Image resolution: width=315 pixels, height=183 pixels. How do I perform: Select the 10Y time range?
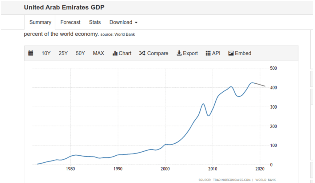(46, 53)
